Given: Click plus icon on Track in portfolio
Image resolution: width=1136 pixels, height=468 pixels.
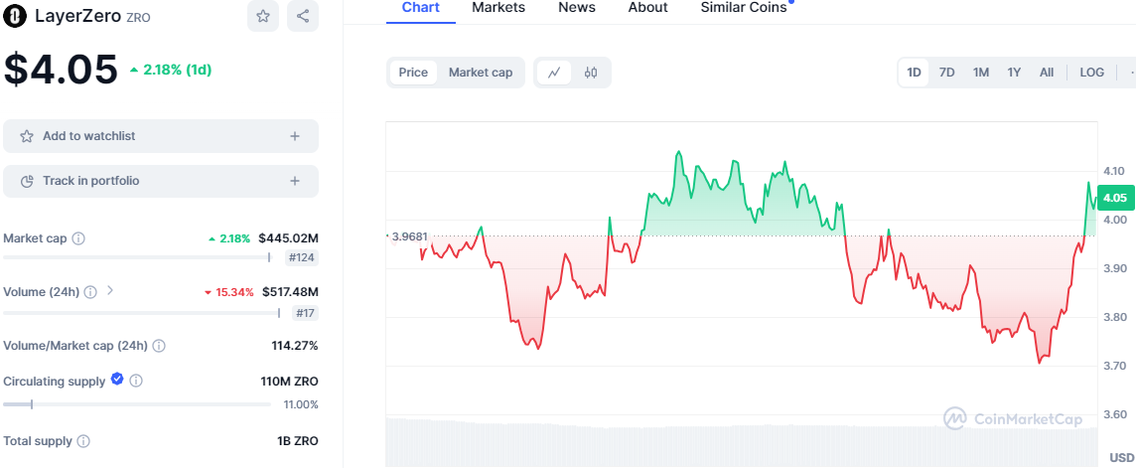Looking at the screenshot, I should pos(295,181).
